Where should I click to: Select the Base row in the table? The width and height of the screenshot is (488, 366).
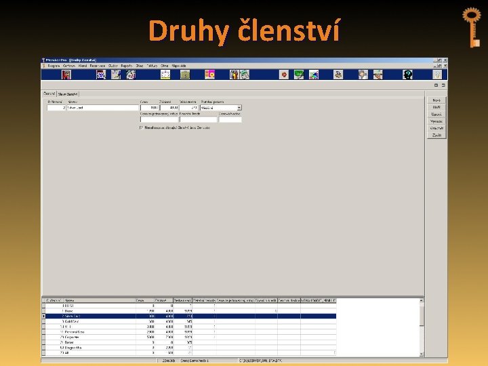point(189,311)
